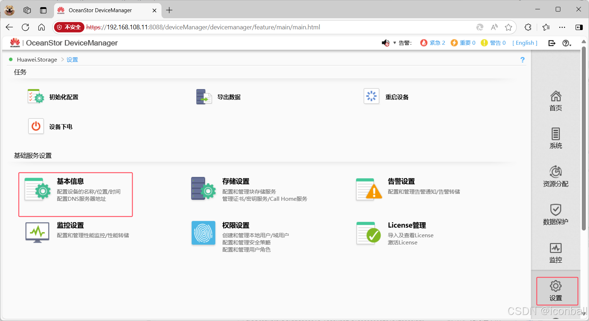Image resolution: width=589 pixels, height=321 pixels.
Task: Mute alarm sound speaker icon
Action: click(385, 43)
